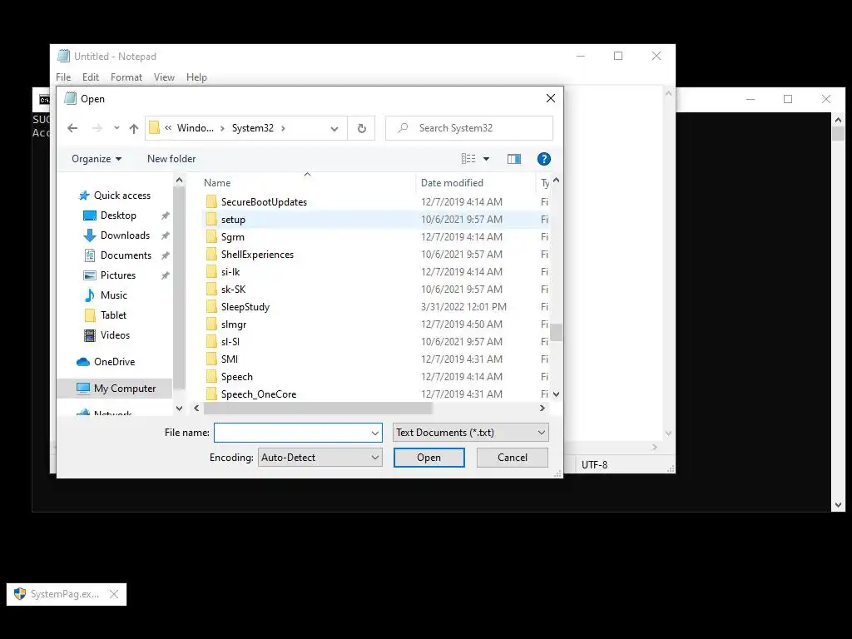Image resolution: width=852 pixels, height=639 pixels.
Task: Select the SleepStudy folder
Action: (245, 307)
